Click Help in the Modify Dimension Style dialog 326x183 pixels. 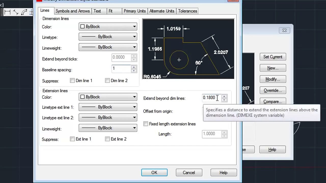tap(223, 173)
